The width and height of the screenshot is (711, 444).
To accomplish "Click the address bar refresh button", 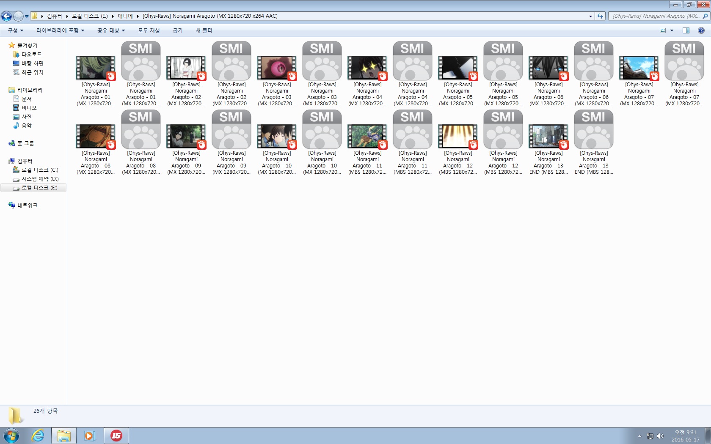I will (600, 16).
